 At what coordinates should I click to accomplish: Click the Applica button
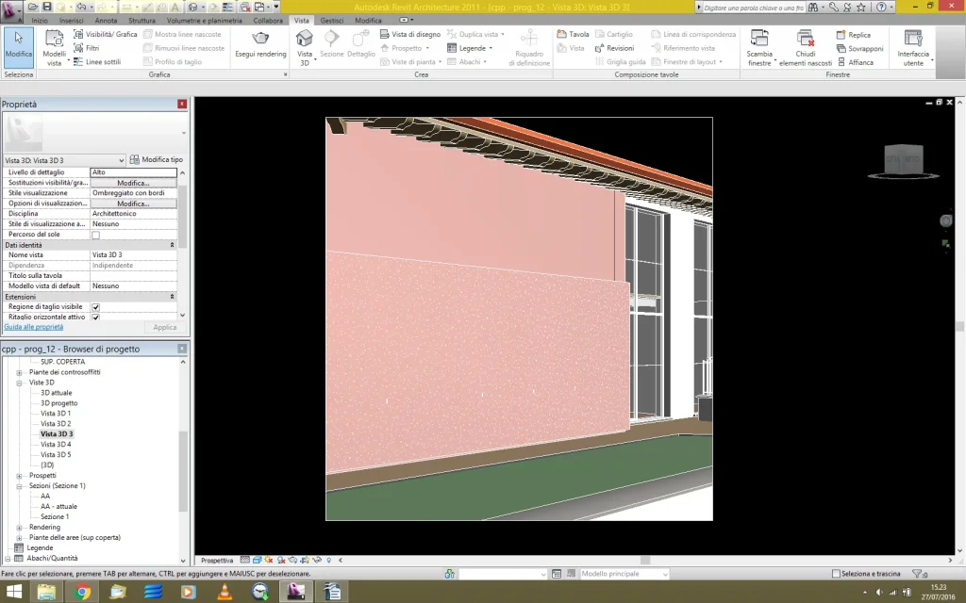[164, 327]
